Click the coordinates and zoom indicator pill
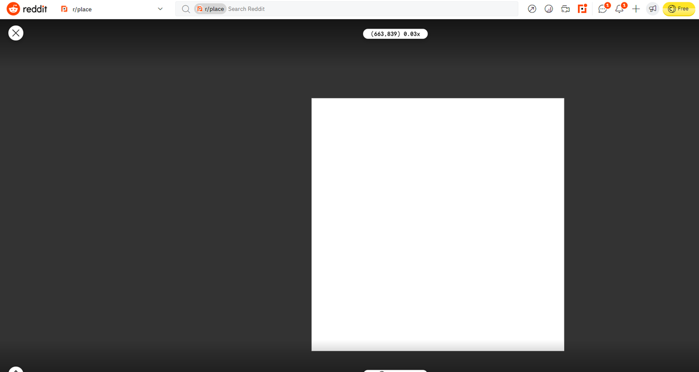The image size is (699, 372). tap(396, 34)
